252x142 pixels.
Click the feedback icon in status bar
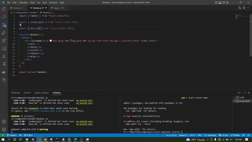pos(244,135)
